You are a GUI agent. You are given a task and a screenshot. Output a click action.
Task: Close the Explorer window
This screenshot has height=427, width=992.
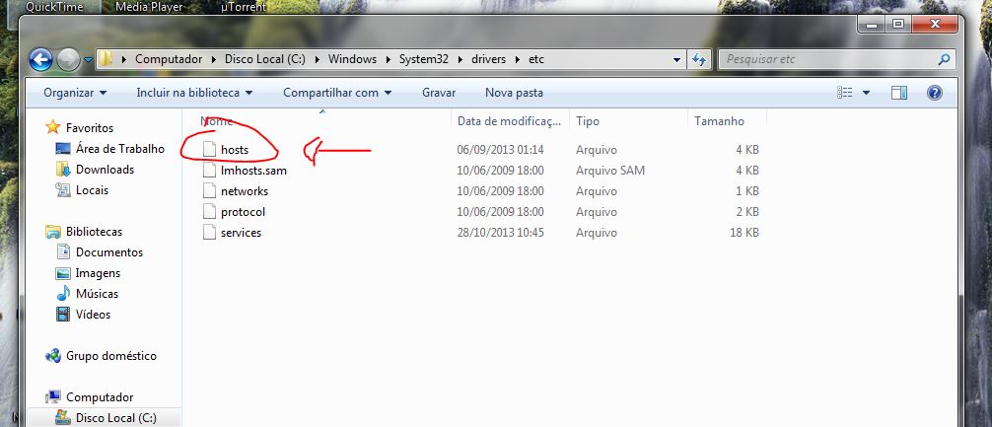[x=935, y=25]
